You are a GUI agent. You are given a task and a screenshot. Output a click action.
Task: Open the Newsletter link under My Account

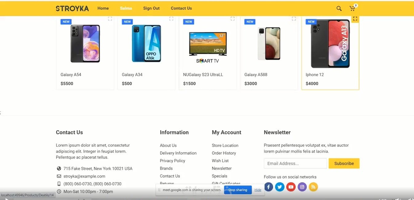click(222, 168)
